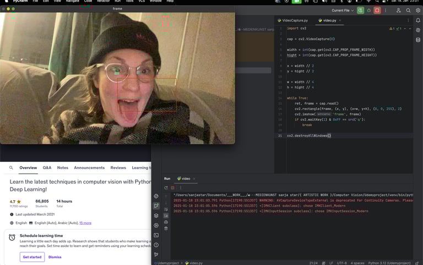Open the Code With Me user icon
Image resolution: width=423 pixels, height=265 pixels.
click(398, 10)
